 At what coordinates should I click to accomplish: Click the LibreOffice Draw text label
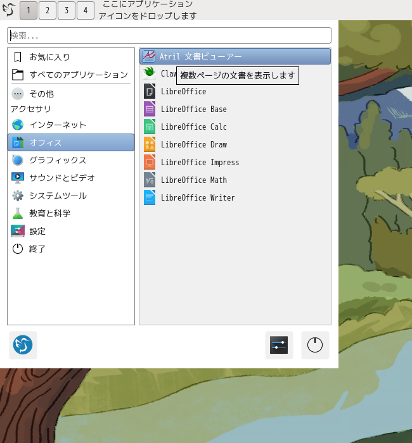click(x=194, y=145)
